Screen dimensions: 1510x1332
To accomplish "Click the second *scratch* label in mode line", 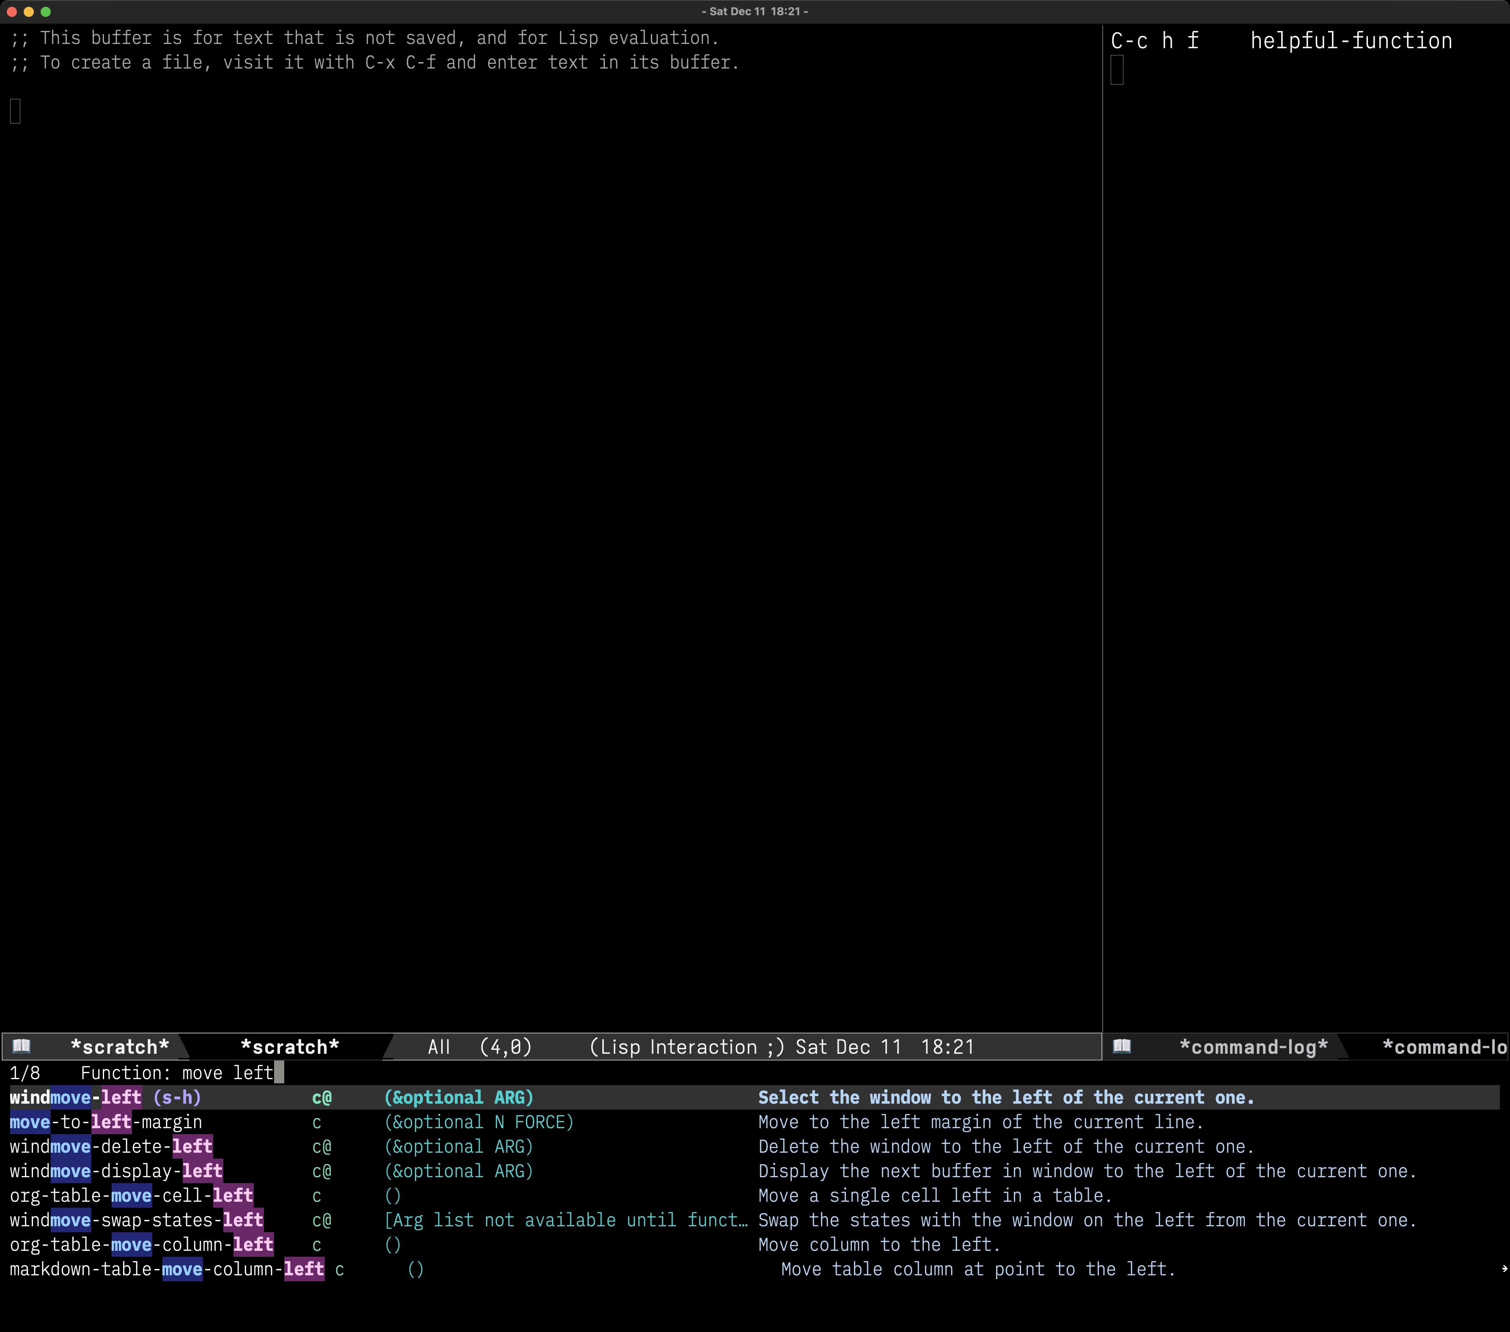I will (x=290, y=1047).
